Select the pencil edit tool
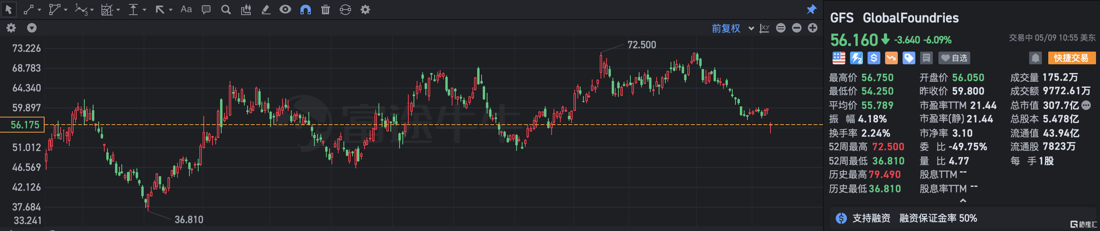The image size is (1100, 231). pyautogui.click(x=265, y=10)
